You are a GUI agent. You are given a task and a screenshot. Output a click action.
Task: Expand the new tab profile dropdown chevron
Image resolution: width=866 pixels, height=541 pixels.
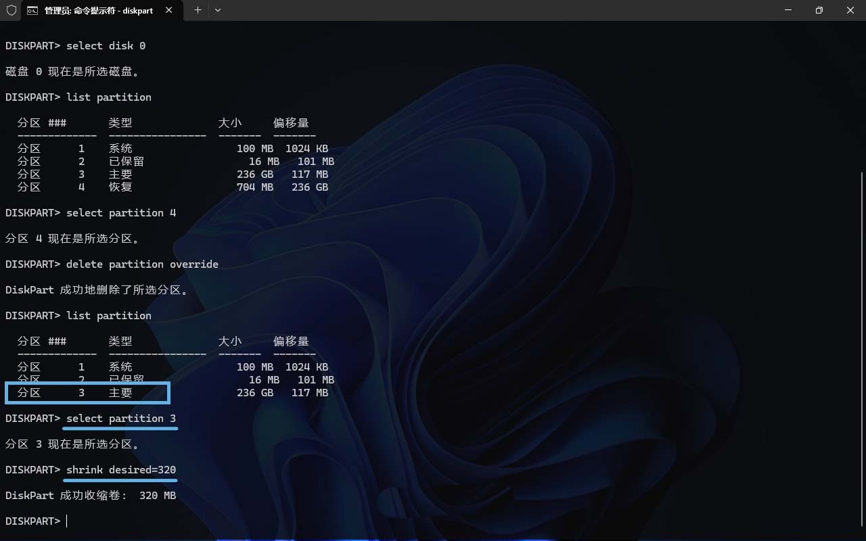point(218,10)
